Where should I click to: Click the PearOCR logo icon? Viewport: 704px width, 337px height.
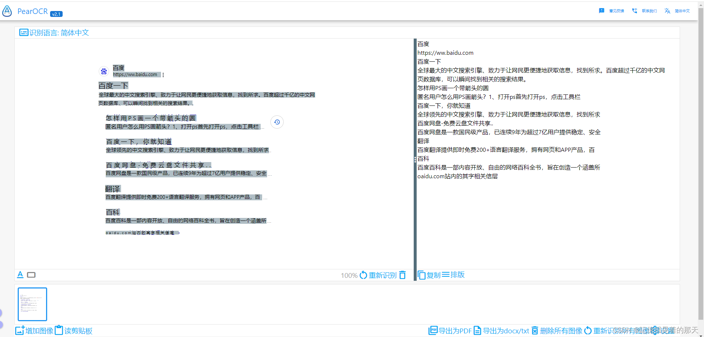(7, 11)
